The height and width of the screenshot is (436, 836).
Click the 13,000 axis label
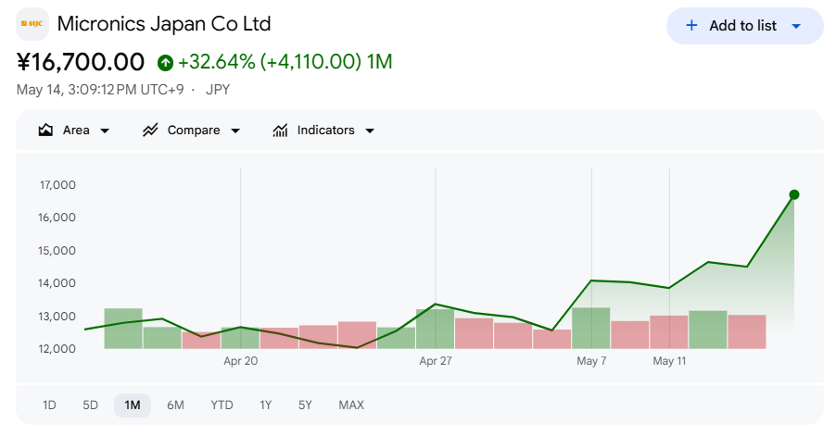(57, 317)
